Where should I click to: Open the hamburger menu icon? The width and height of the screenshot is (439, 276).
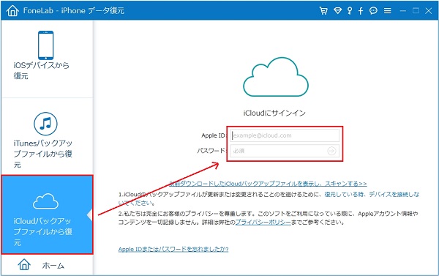(388, 11)
